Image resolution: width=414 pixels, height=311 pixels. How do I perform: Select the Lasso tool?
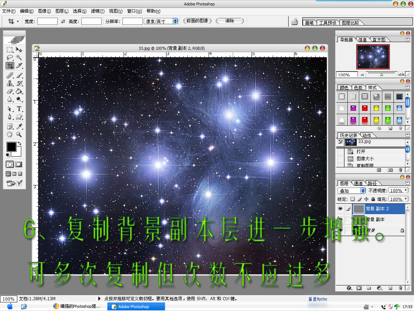coord(10,58)
